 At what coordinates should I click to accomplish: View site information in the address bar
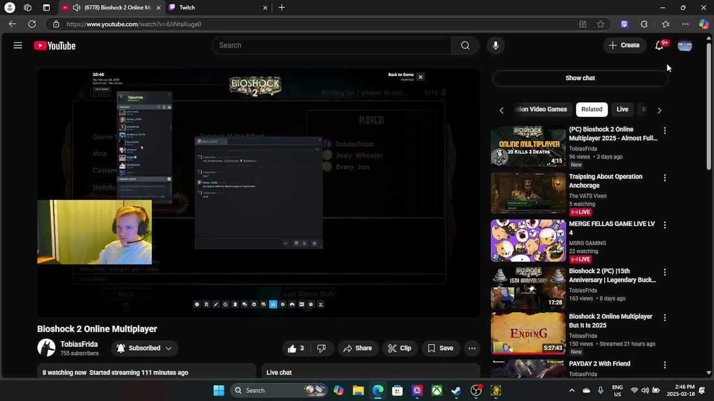(x=56, y=24)
